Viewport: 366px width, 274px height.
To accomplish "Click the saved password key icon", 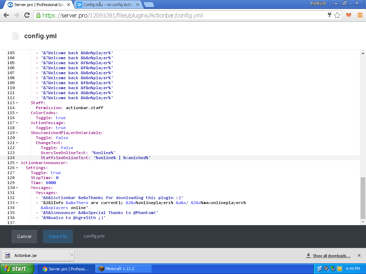I will tap(330, 15).
